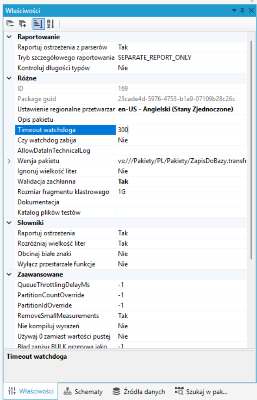Screen dimensions: 257x400
Task: Click the Wersja pakietu path value
Action: 182,161
